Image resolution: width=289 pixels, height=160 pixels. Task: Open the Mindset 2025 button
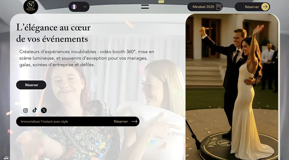[x=205, y=7]
